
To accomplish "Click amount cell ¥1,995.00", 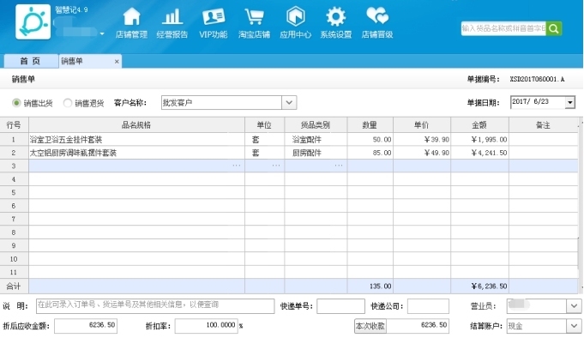I will [479, 140].
